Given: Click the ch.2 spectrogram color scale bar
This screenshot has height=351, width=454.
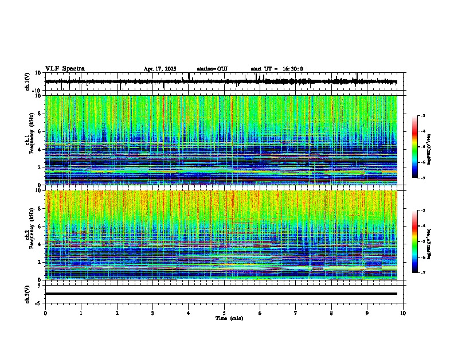Looking at the screenshot, I should point(415,241).
